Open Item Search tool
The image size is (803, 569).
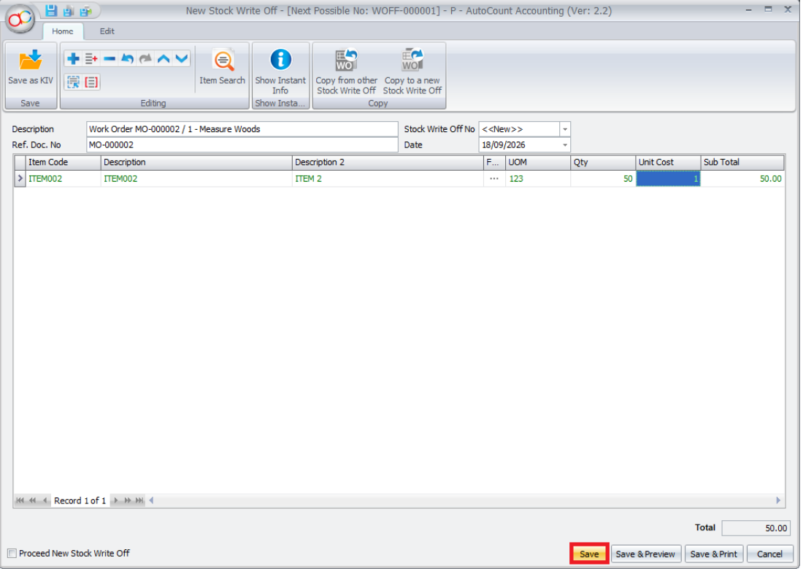tap(222, 68)
